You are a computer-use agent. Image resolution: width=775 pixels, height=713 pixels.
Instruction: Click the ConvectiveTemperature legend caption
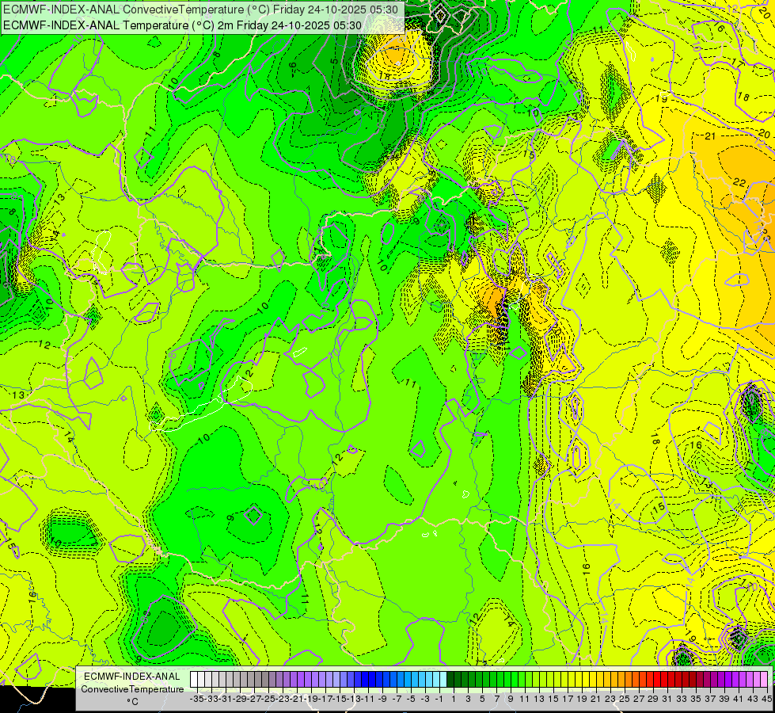click(x=132, y=689)
